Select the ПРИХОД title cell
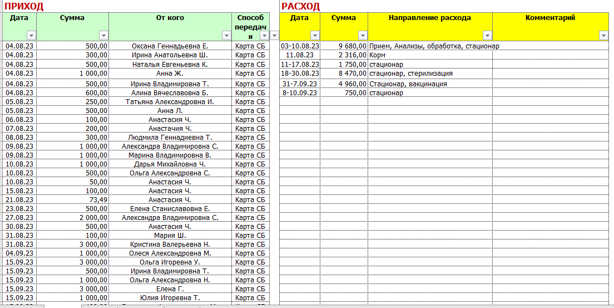The width and height of the screenshot is (614, 308). click(23, 6)
